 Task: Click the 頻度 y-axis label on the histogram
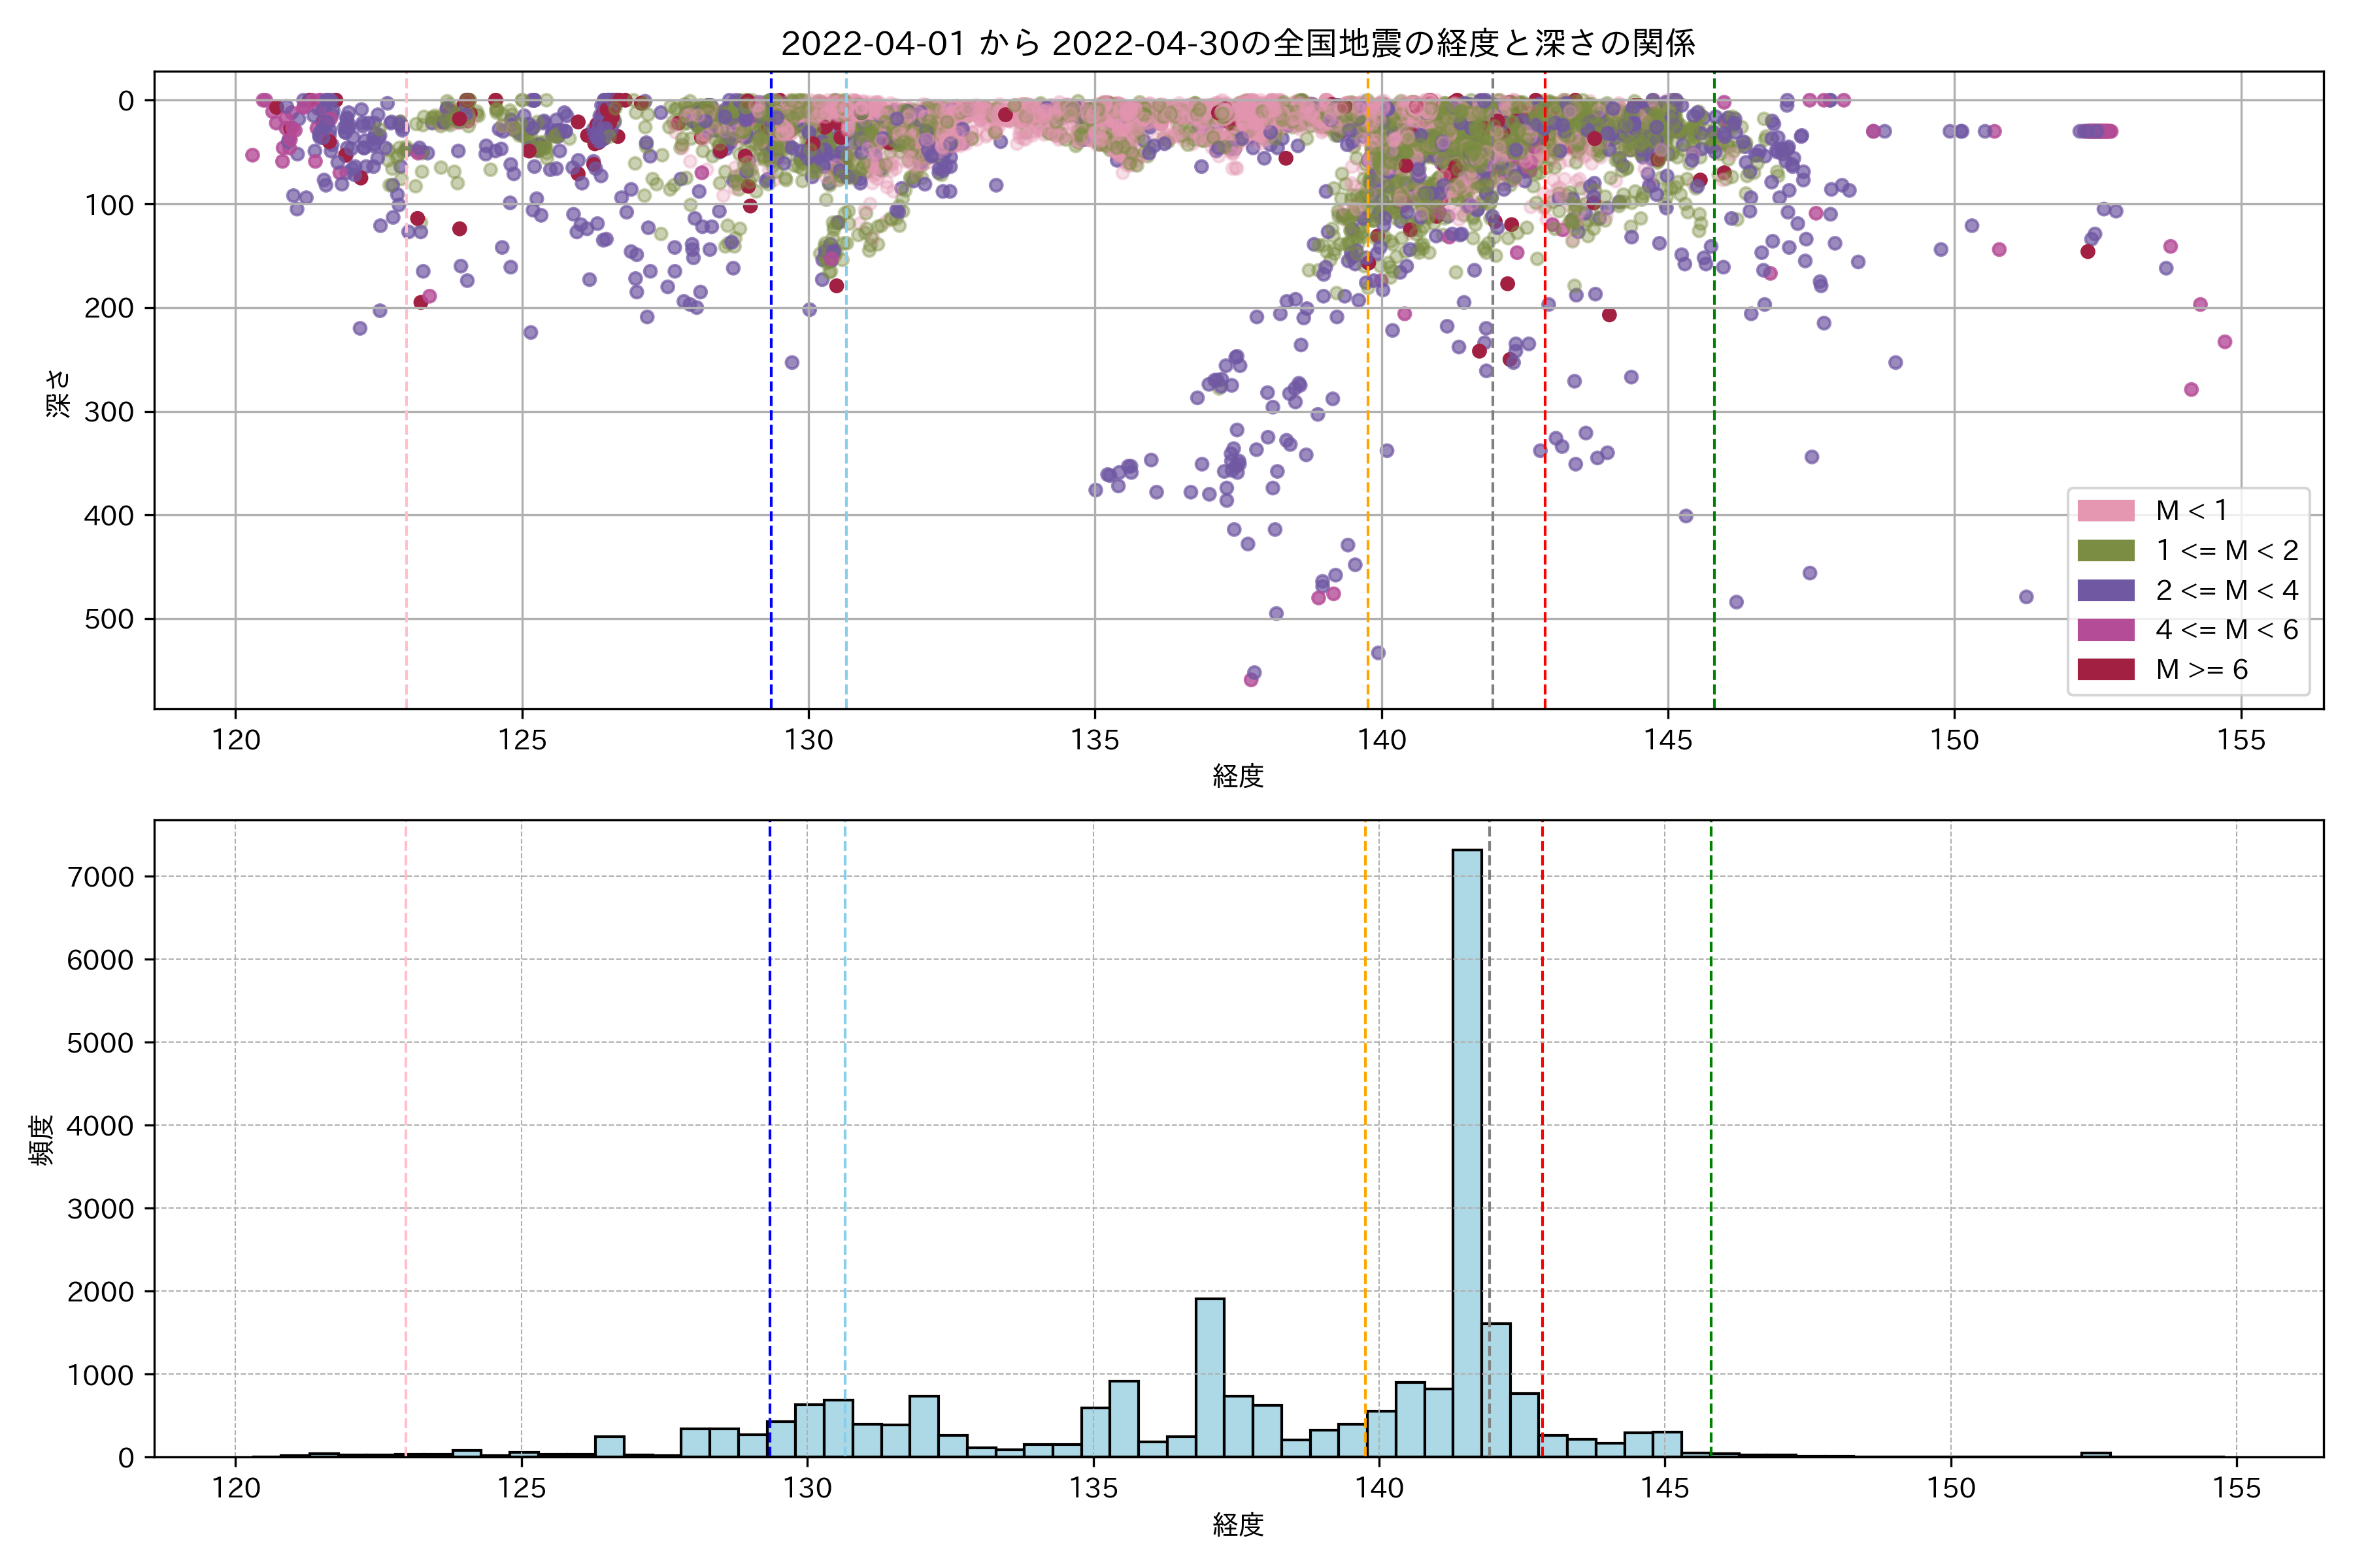coord(42,1140)
